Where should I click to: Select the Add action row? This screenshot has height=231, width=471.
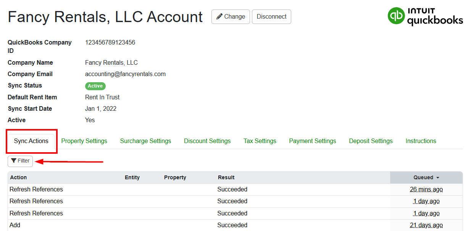(x=235, y=225)
